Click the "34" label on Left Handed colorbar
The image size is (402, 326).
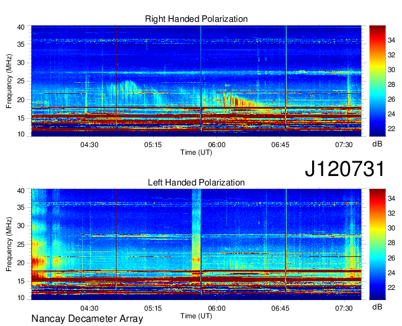coord(391,198)
